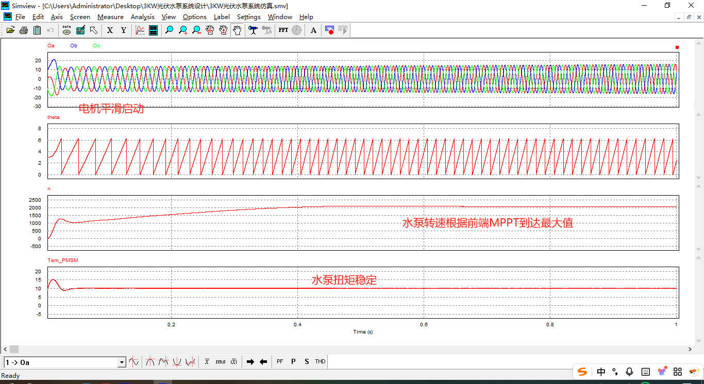
Task: Select the Zoom In magnifier tool
Action: pyautogui.click(x=183, y=30)
